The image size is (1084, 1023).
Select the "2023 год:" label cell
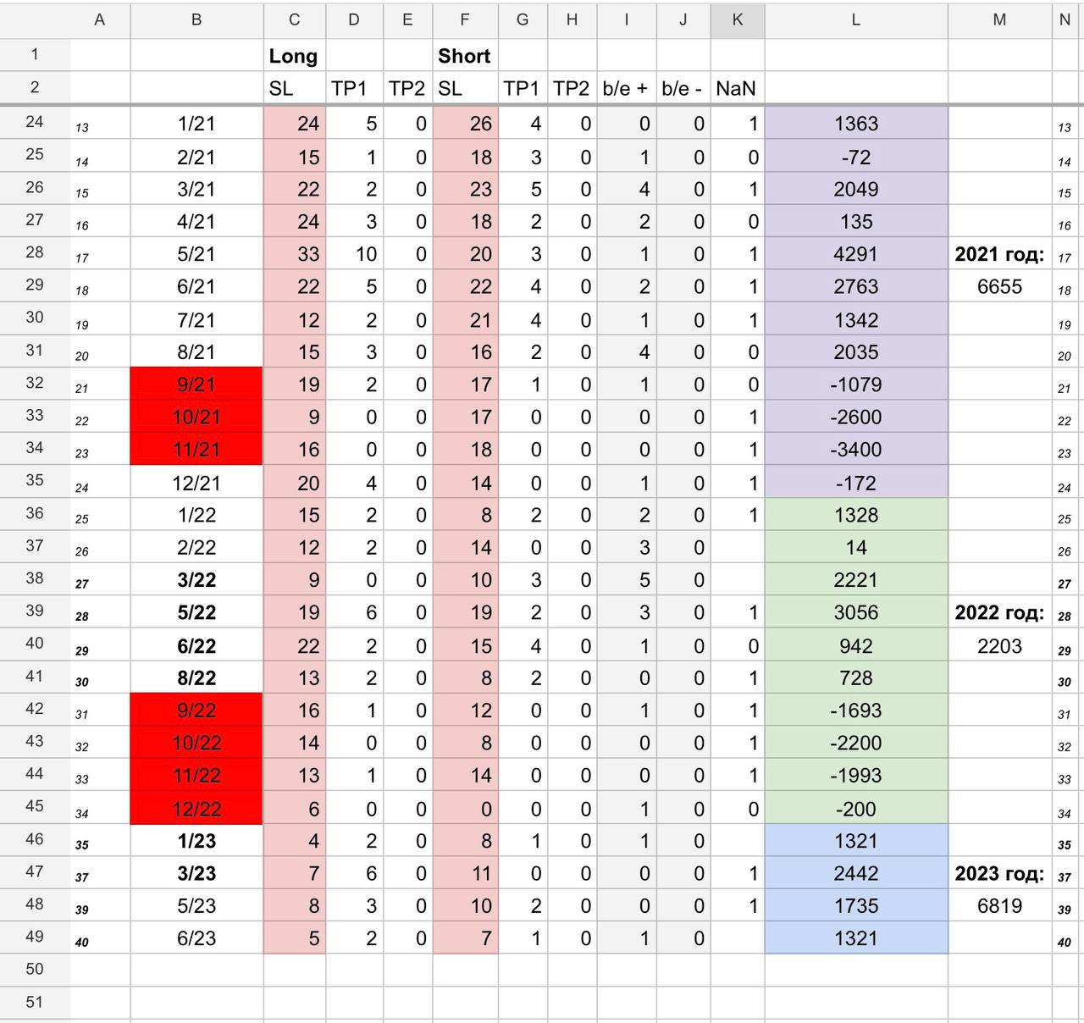click(999, 873)
